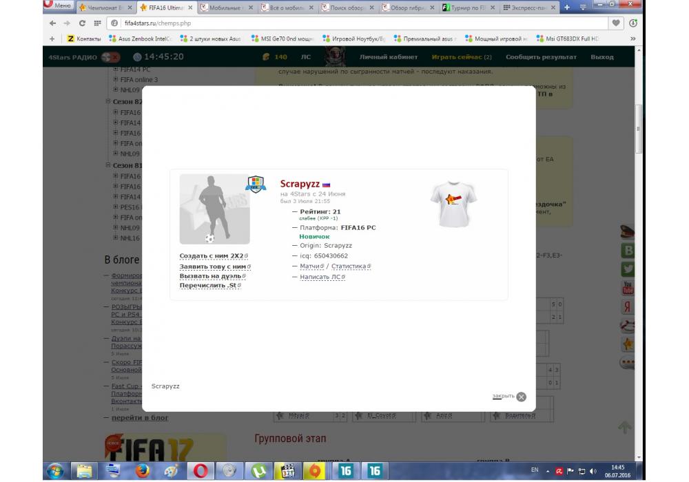The width and height of the screenshot is (689, 482).
Task: Click Написать ЛС link
Action: coord(322,277)
